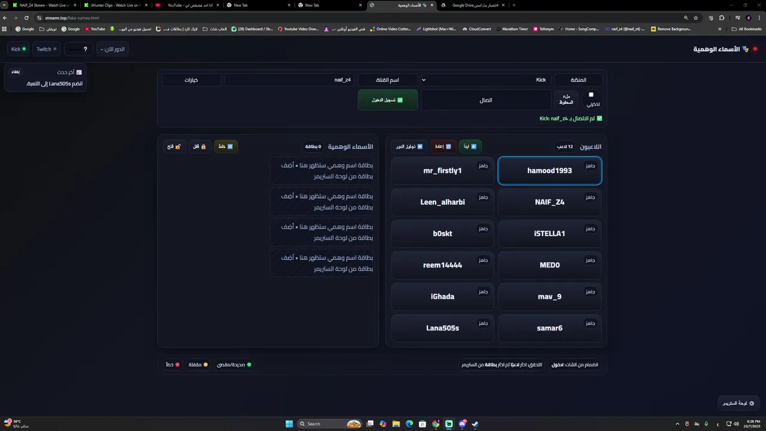Click the 0 بطاقة card count badge
This screenshot has height=431, width=766.
click(313, 146)
